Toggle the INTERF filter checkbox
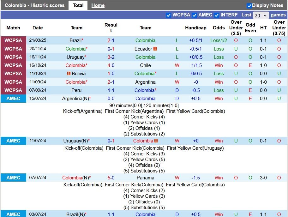Image resolution: width=288 pixels, height=217 pixels. 217,15
